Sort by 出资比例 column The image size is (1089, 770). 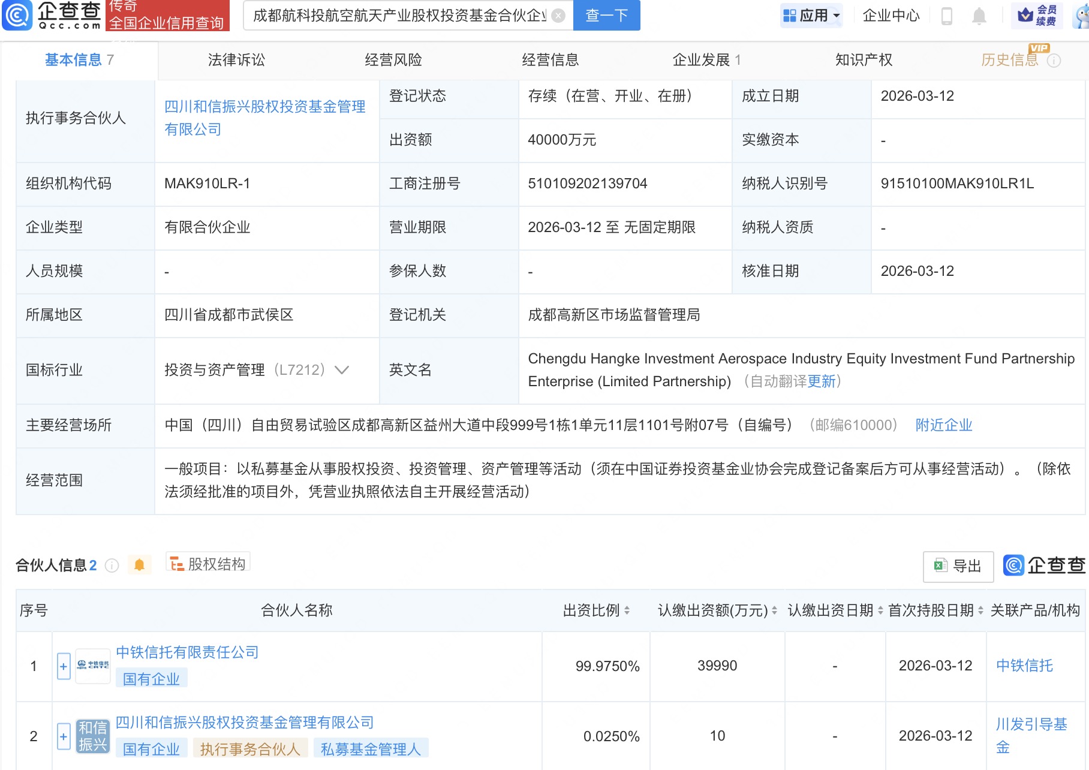(627, 610)
